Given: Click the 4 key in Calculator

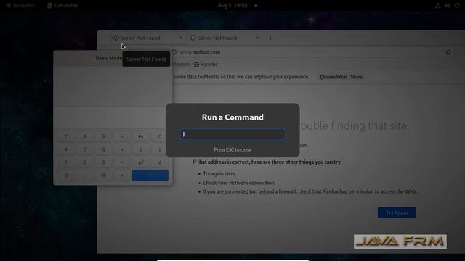Looking at the screenshot, I should point(66,149).
